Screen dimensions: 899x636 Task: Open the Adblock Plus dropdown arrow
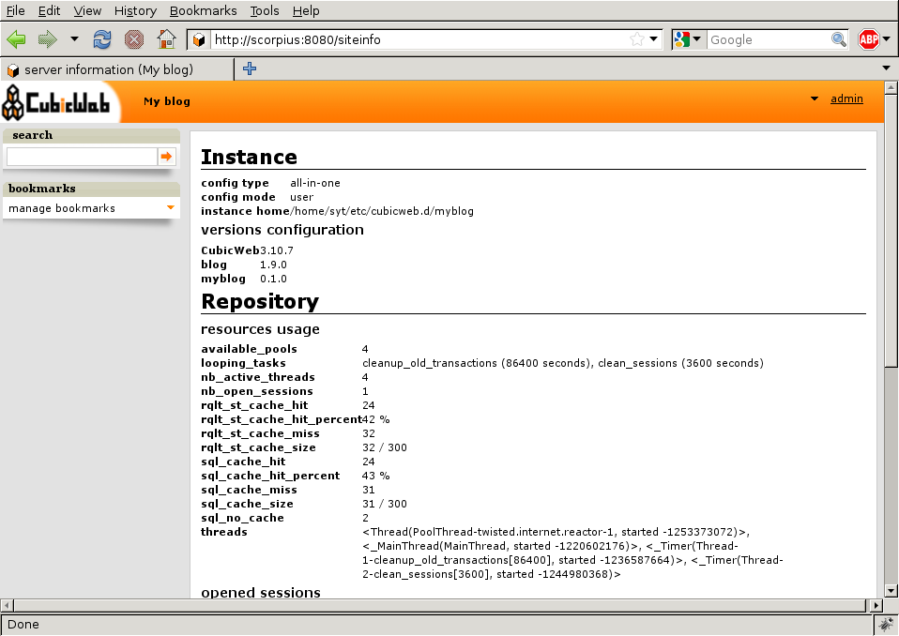point(887,39)
